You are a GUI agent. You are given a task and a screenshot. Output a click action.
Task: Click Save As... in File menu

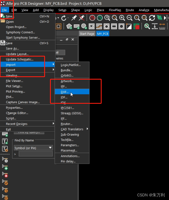12,49
